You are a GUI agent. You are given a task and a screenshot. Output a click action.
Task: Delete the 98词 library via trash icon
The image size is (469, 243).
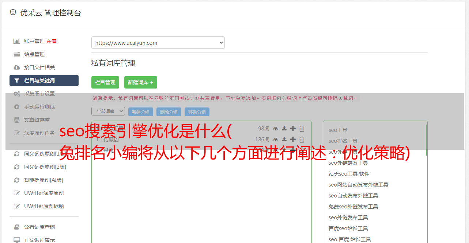[302, 128]
